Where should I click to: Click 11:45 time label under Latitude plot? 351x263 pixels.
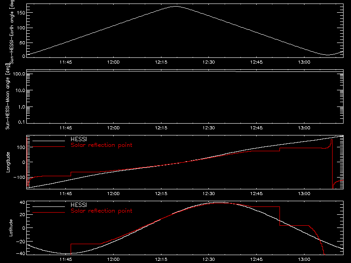tap(65, 259)
